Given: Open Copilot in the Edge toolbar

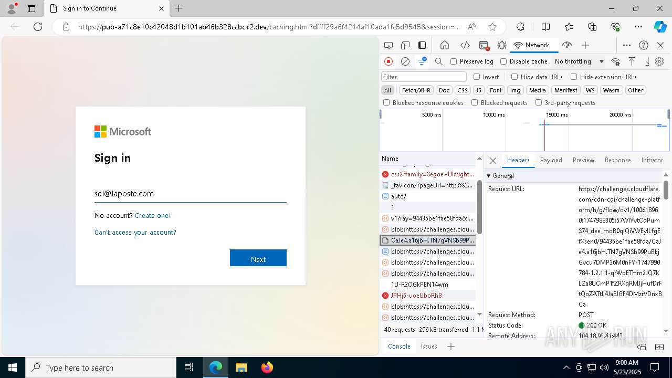Looking at the screenshot, I should point(660,27).
